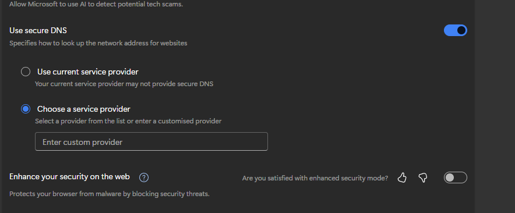Click the may not provide secure DNS note
This screenshot has height=213, width=515.
[124, 84]
